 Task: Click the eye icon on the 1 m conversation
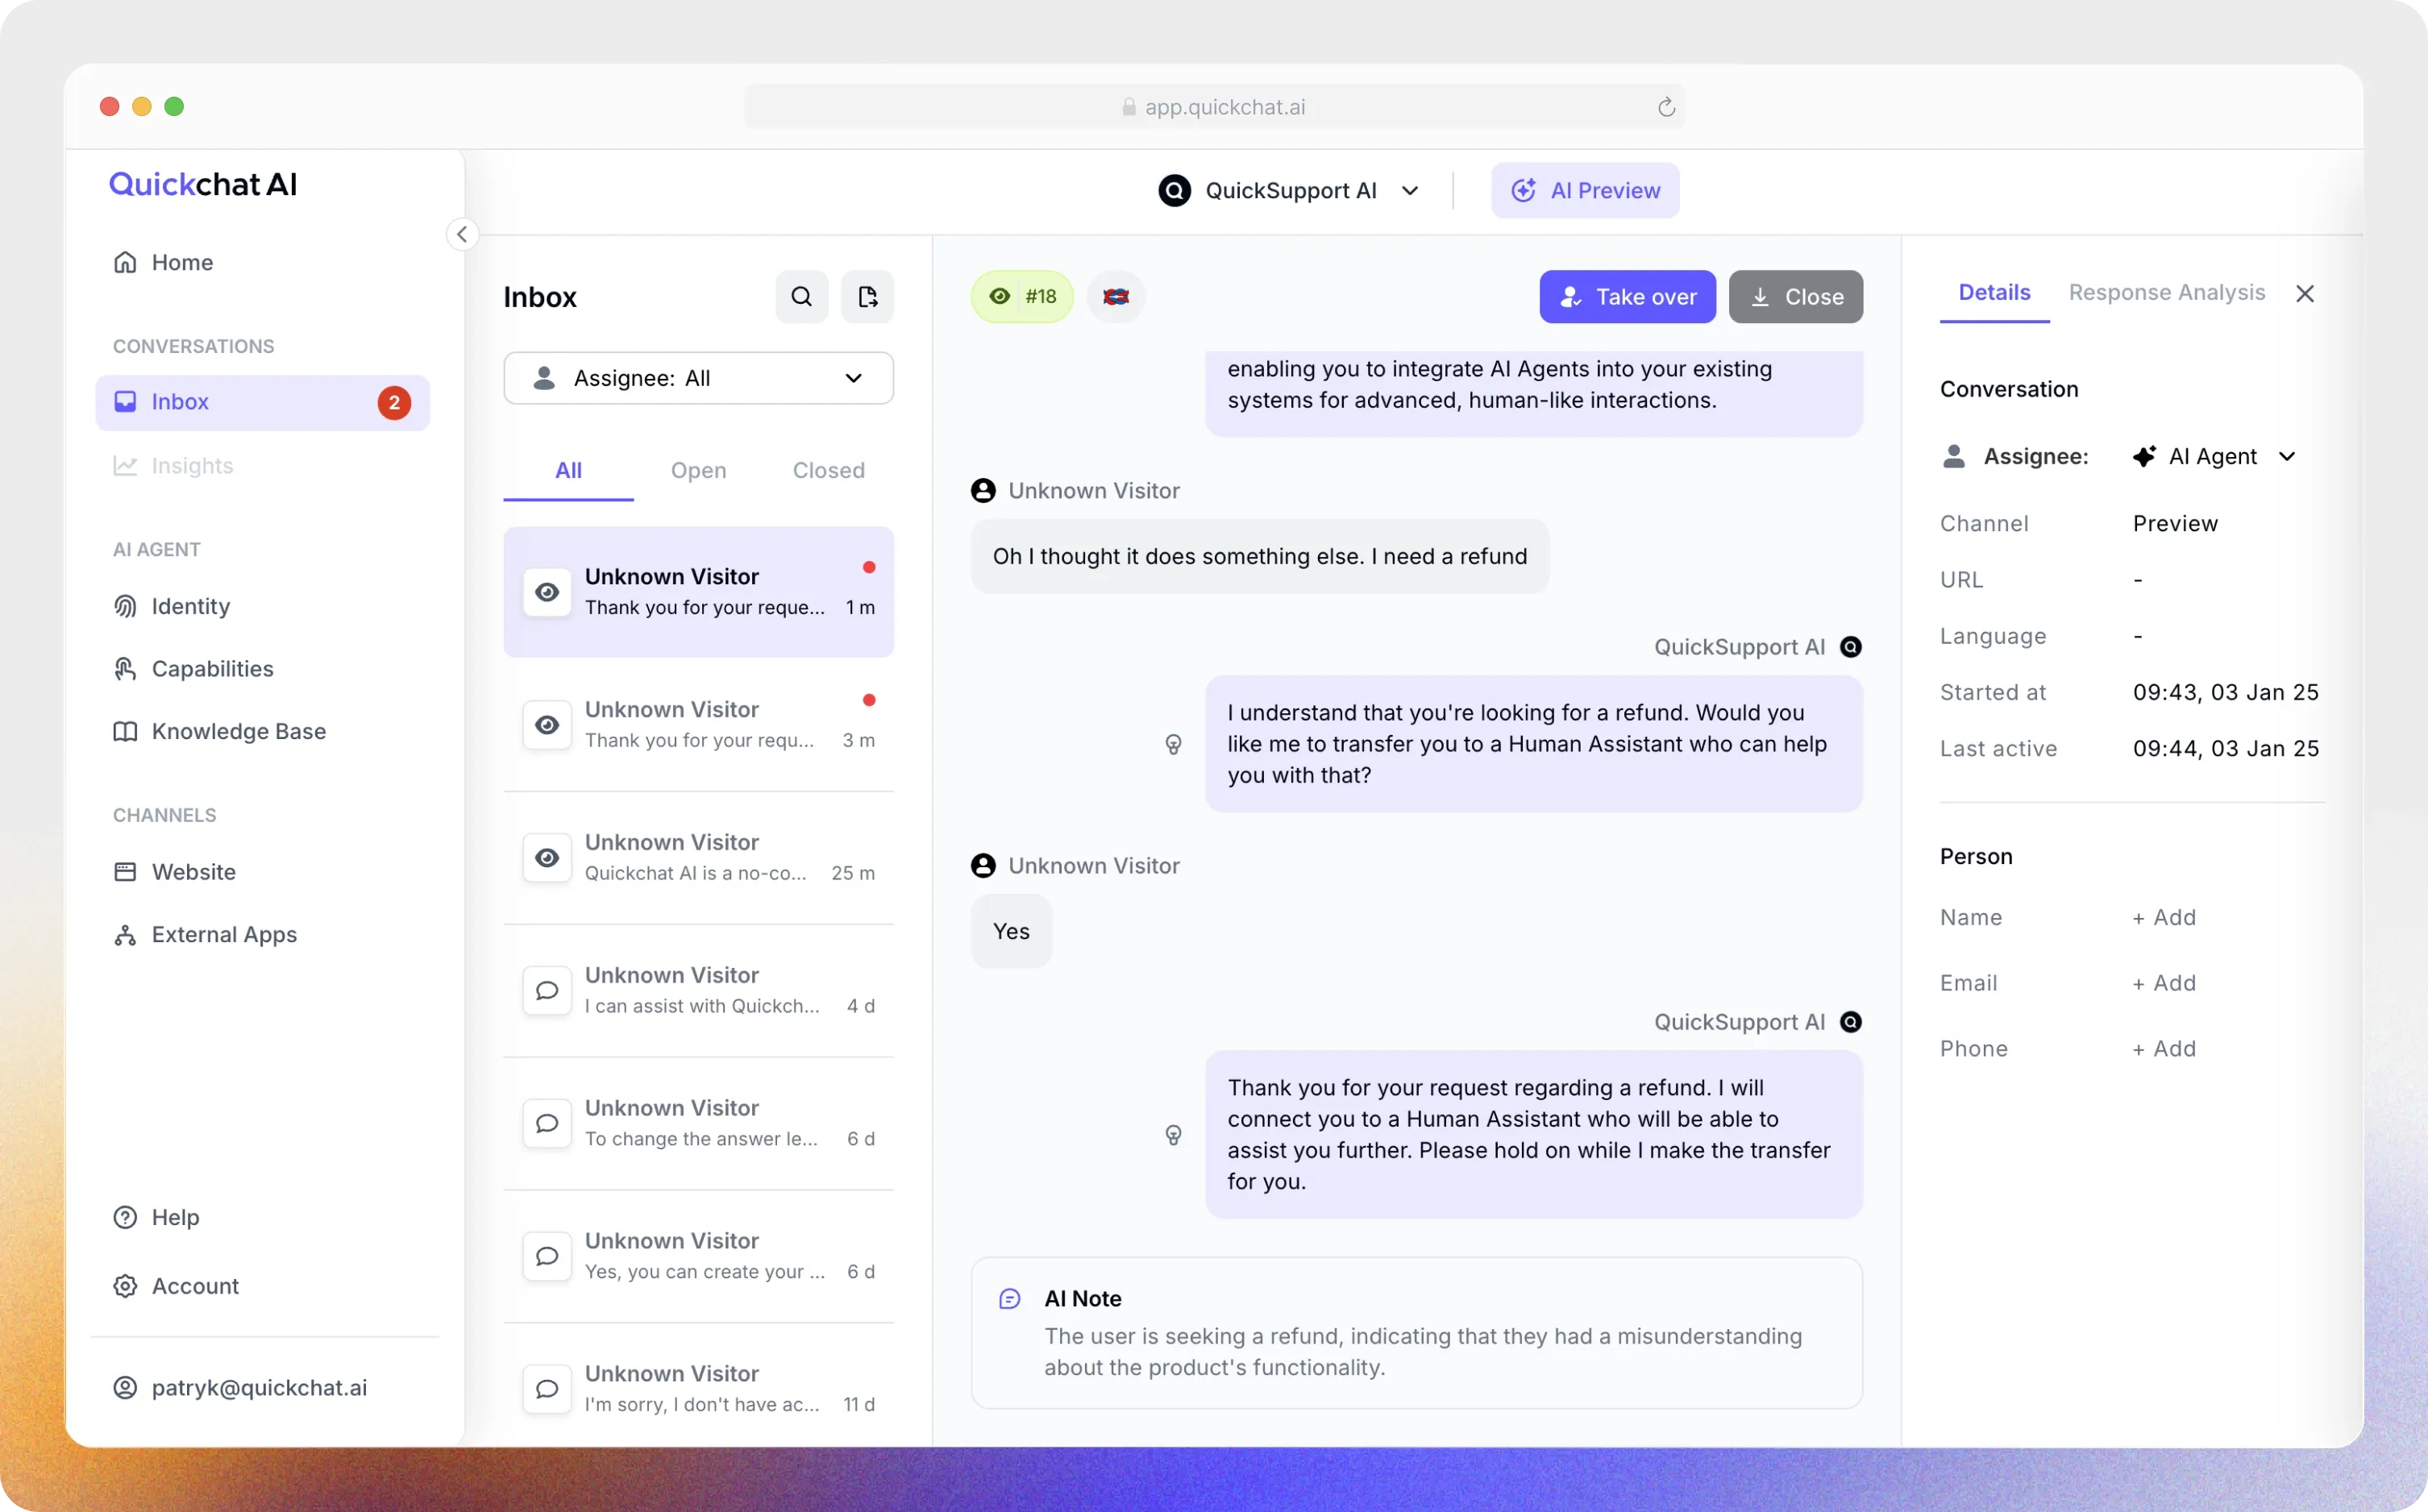[x=547, y=592]
